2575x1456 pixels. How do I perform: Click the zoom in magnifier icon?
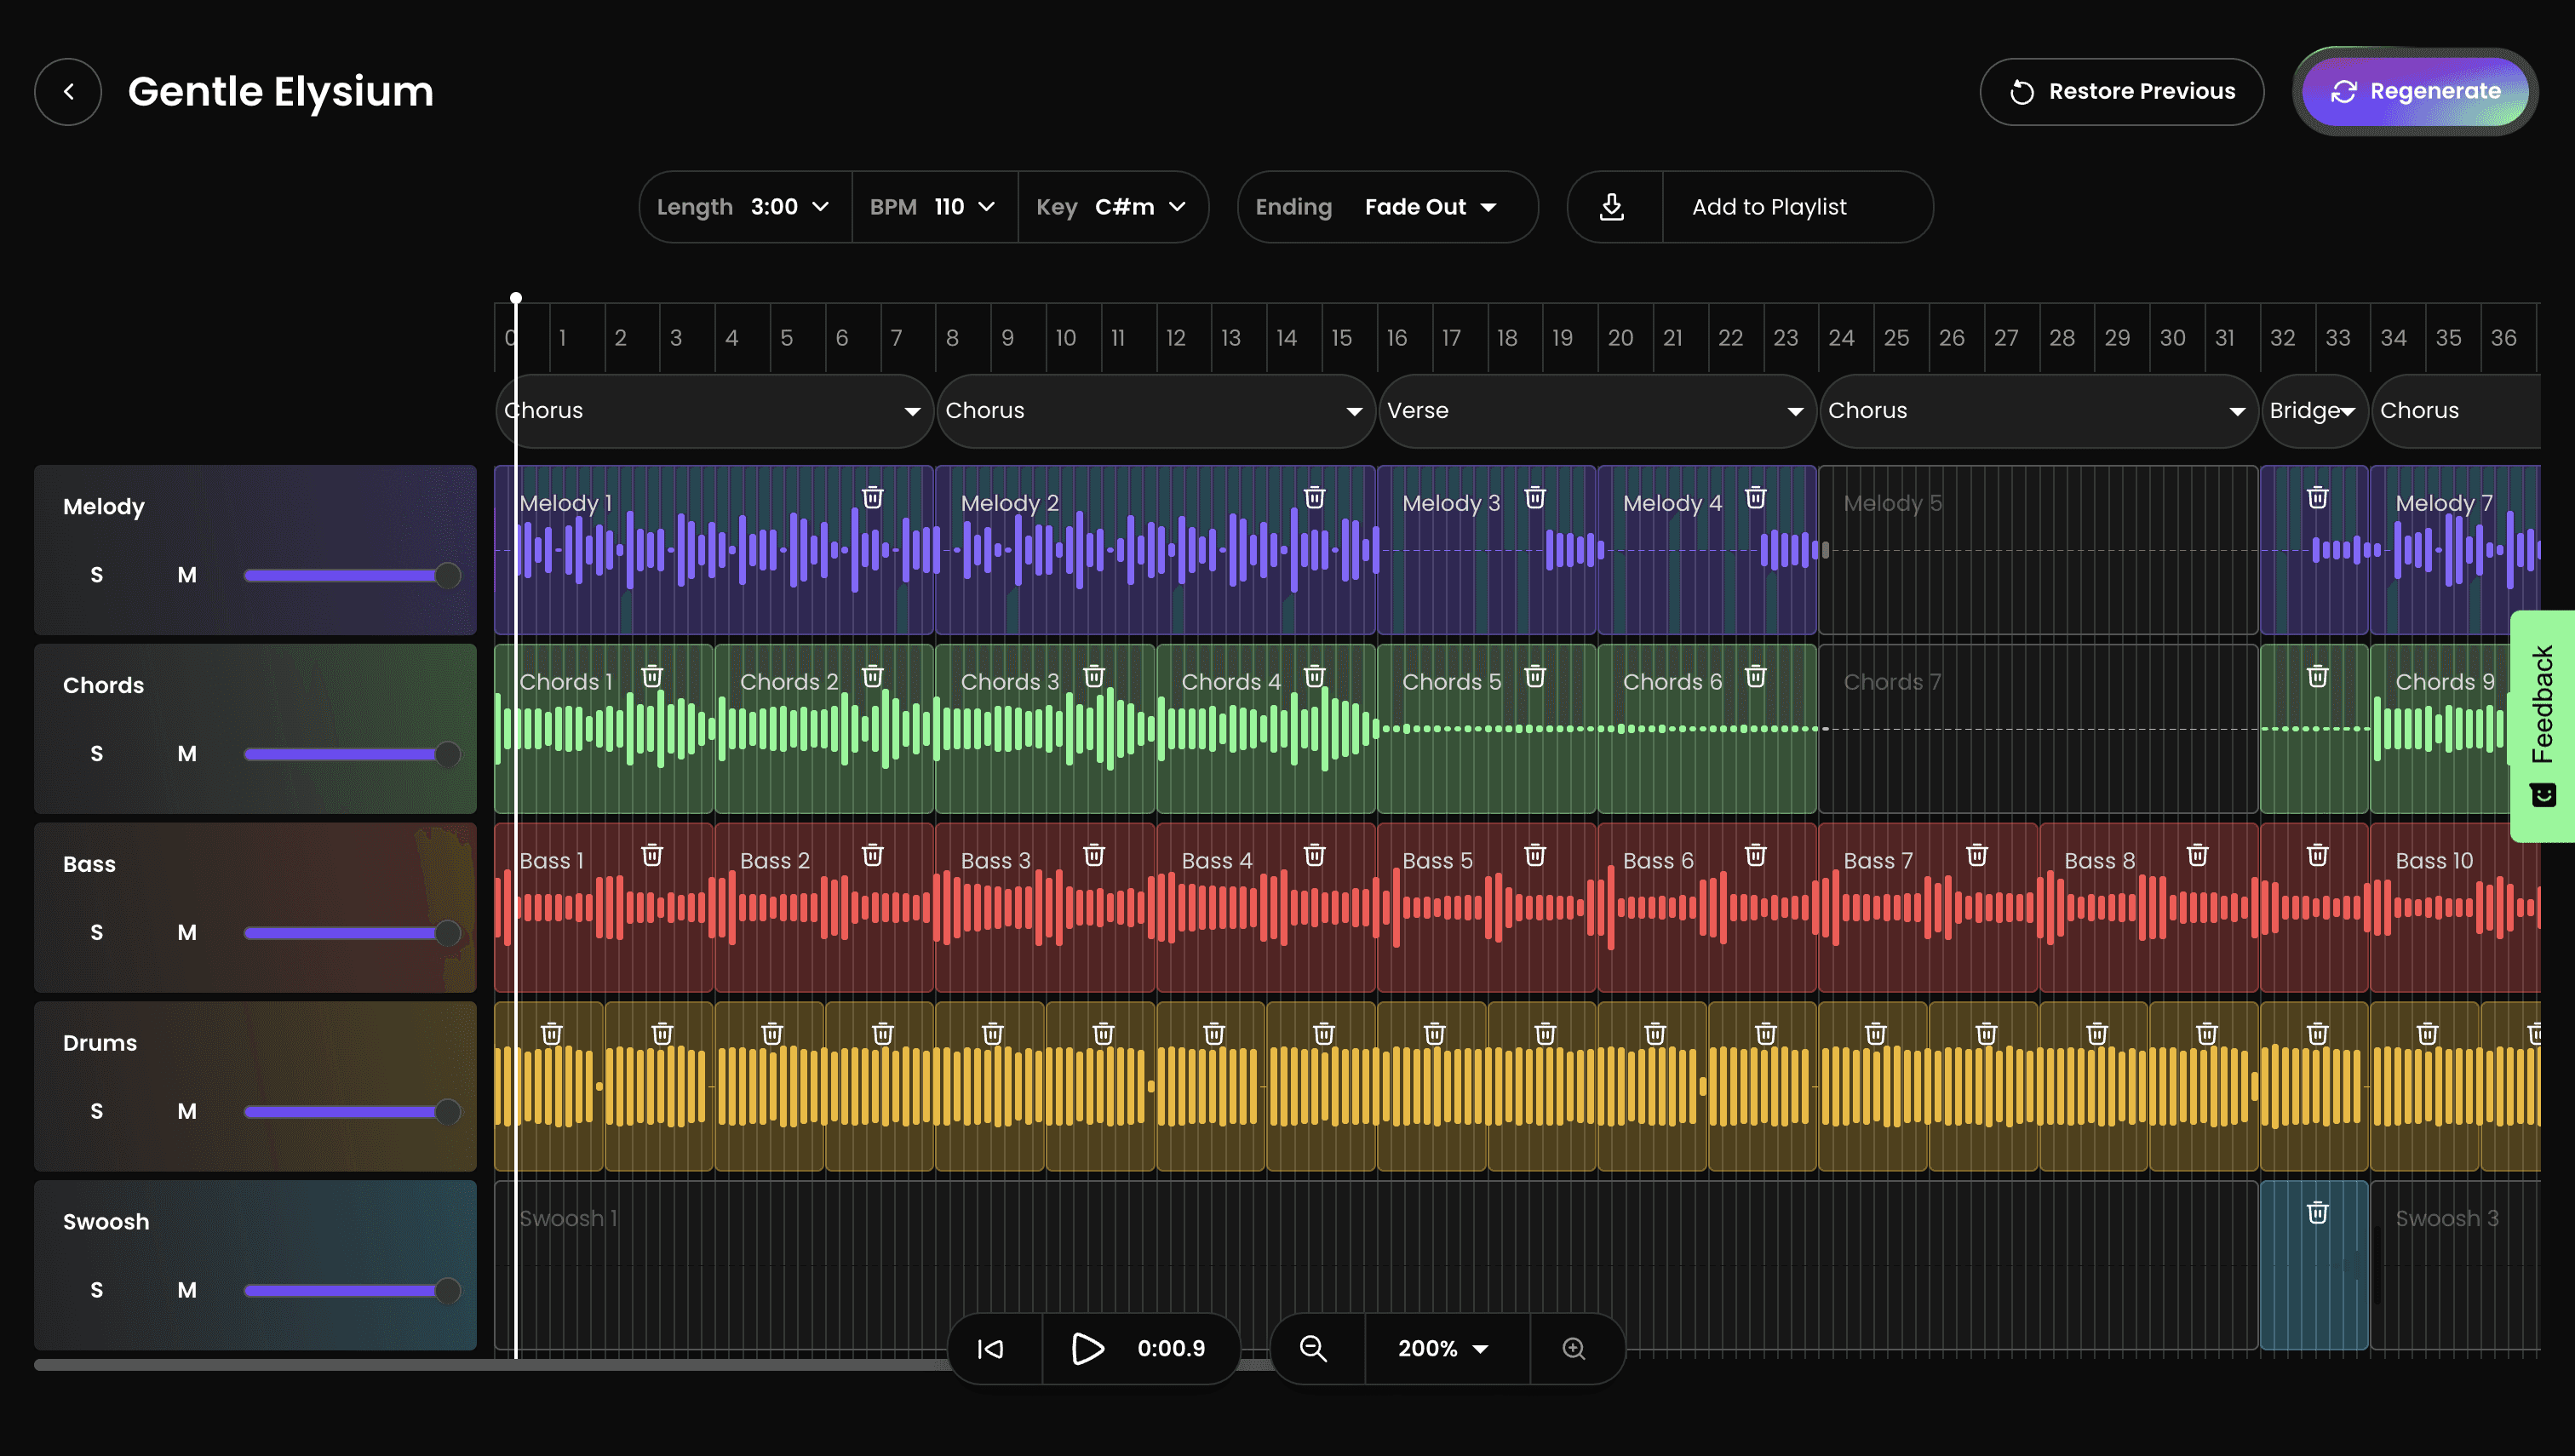click(1574, 1349)
